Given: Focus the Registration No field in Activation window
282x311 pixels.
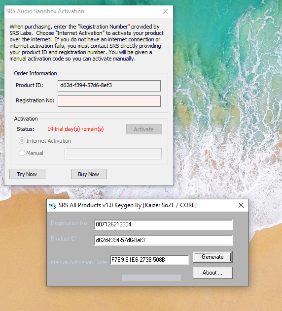Looking at the screenshot, I should point(109,101).
